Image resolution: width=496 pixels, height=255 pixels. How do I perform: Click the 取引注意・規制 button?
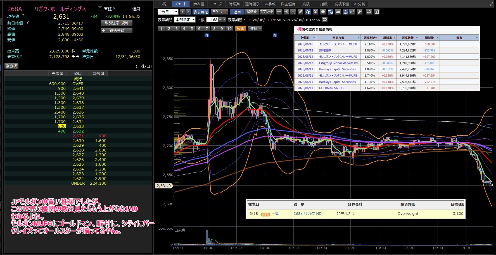pyautogui.click(x=117, y=23)
